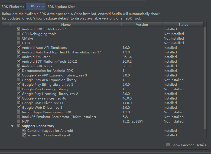Uncheck ConstraintLayout for Android checkbox
This screenshot has width=211, height=154.
coord(24,130)
